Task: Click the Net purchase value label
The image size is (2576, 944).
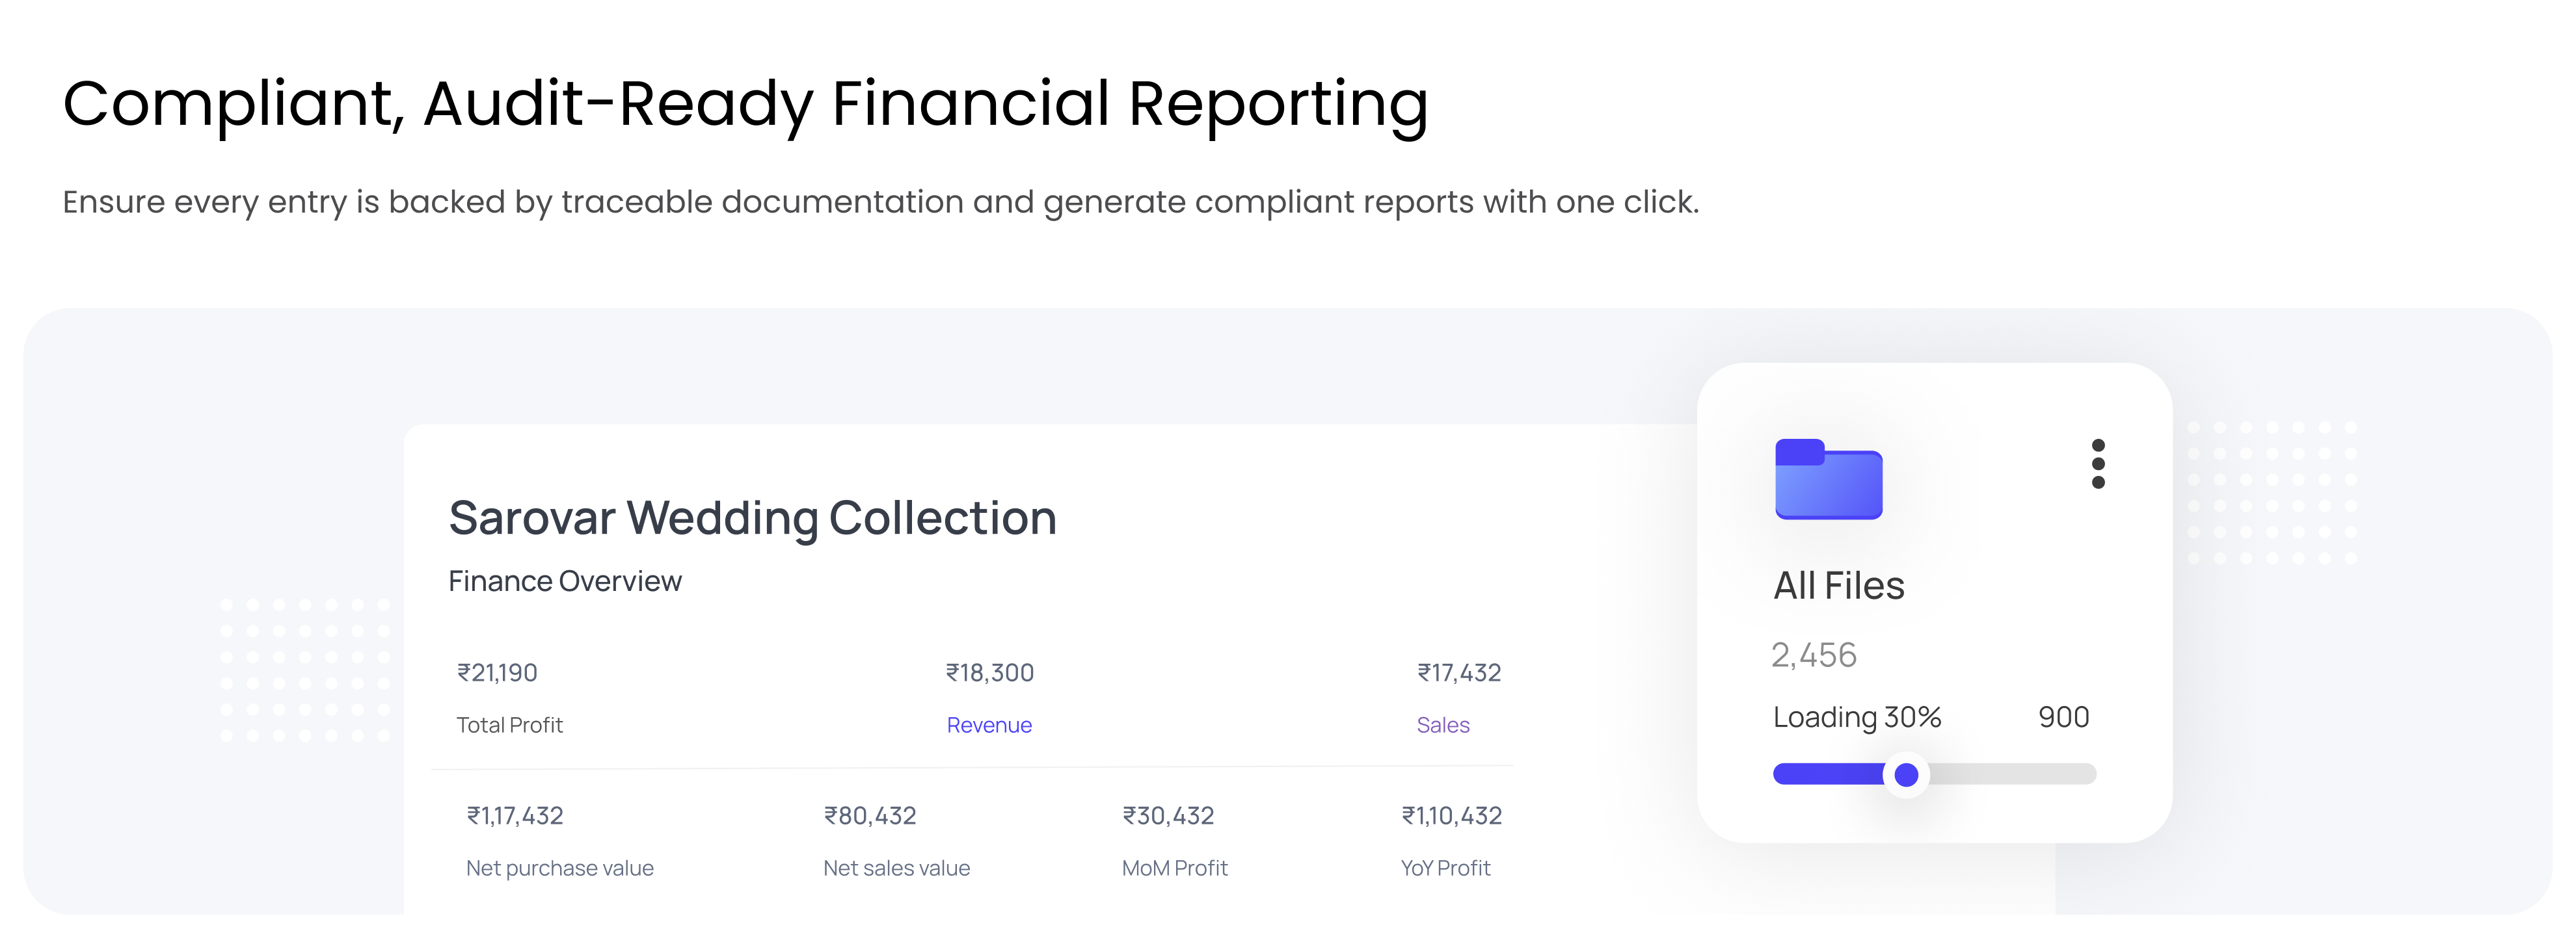Action: click(560, 868)
